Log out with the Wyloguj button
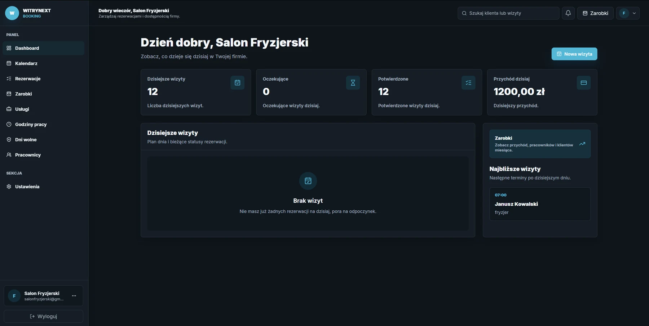The height and width of the screenshot is (326, 649). point(43,316)
